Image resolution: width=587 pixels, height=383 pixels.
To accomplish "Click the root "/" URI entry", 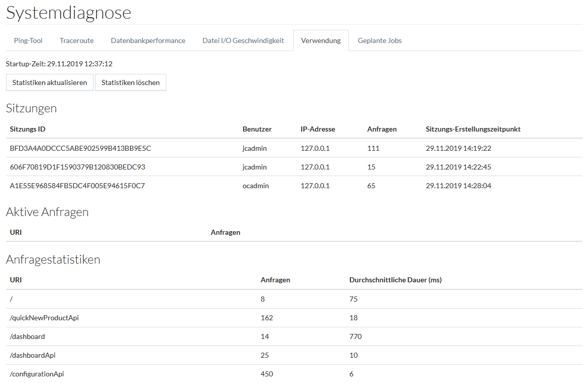I will click(11, 299).
